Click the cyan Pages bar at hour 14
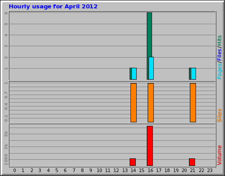225x176 pixels. 134,73
